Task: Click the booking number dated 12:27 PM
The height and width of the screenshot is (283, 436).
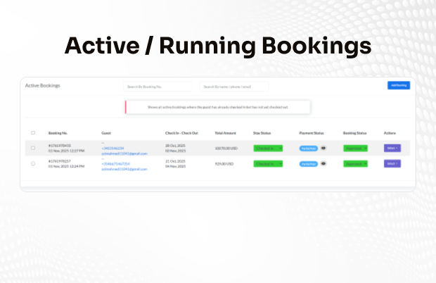Action: click(x=60, y=146)
